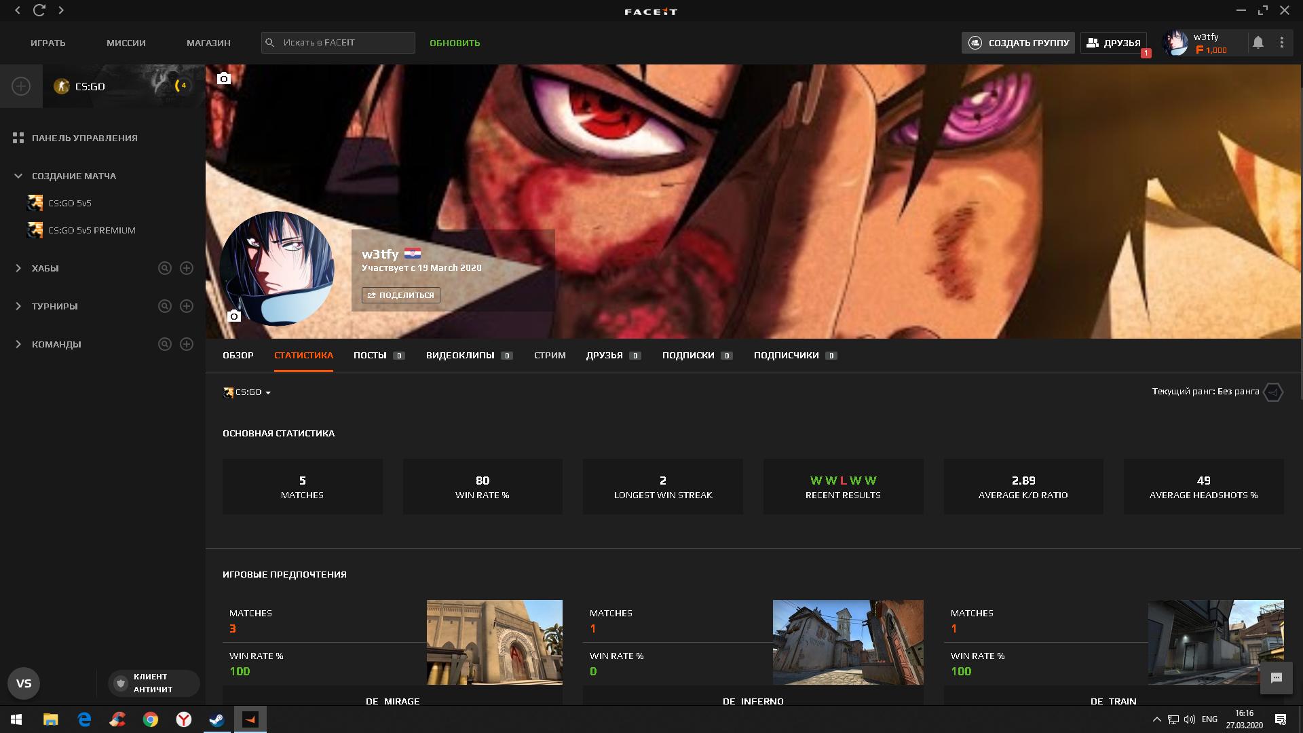Click the plus icon next to Турниры

click(187, 306)
